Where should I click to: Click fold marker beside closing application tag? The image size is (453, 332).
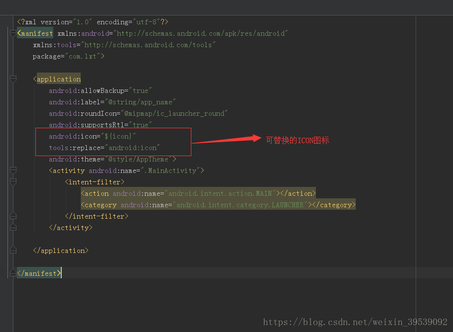[x=13, y=250]
